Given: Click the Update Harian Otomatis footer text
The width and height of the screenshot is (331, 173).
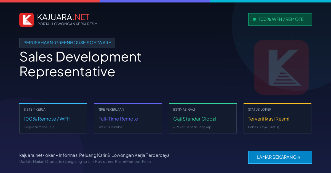Looking at the screenshot, I should coord(41,161).
